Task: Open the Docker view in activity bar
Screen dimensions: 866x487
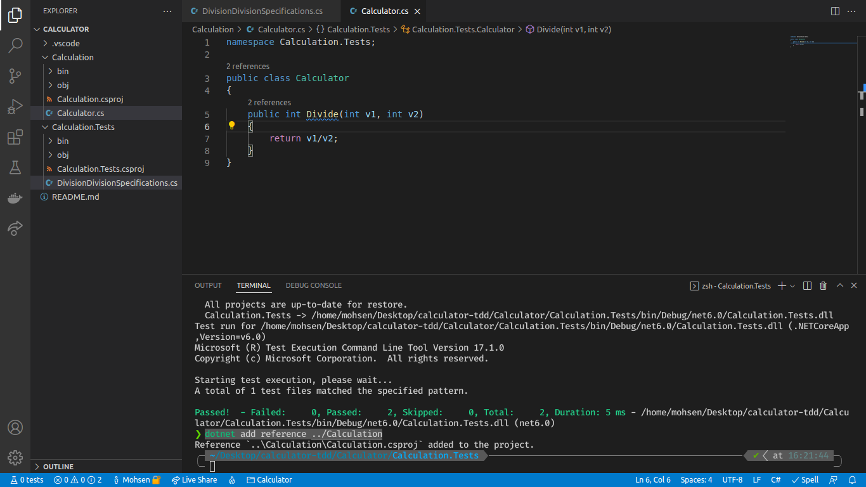Action: 15,198
